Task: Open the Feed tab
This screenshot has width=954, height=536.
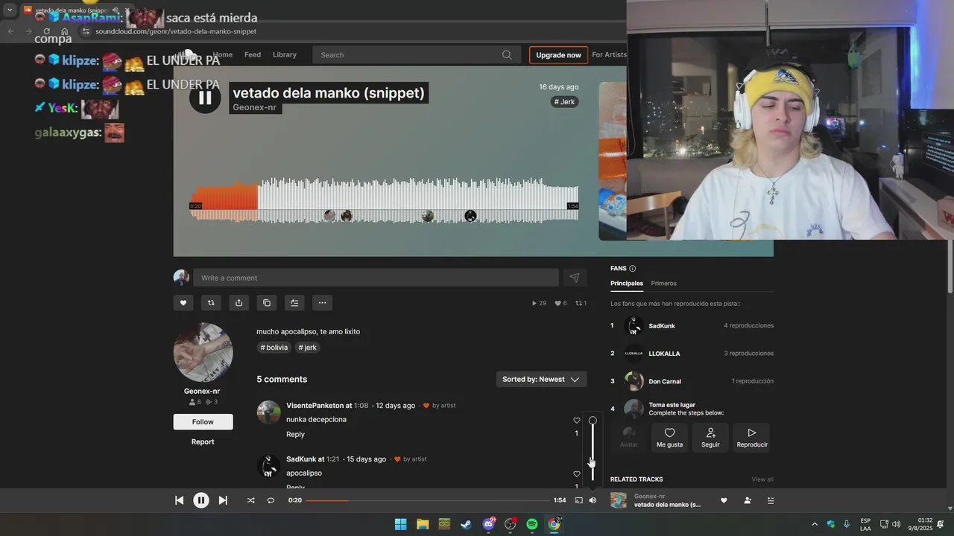Action: click(x=253, y=54)
